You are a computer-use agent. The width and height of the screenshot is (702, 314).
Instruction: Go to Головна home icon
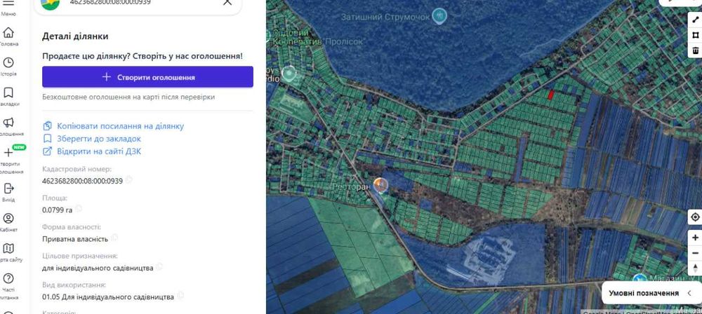pos(8,33)
